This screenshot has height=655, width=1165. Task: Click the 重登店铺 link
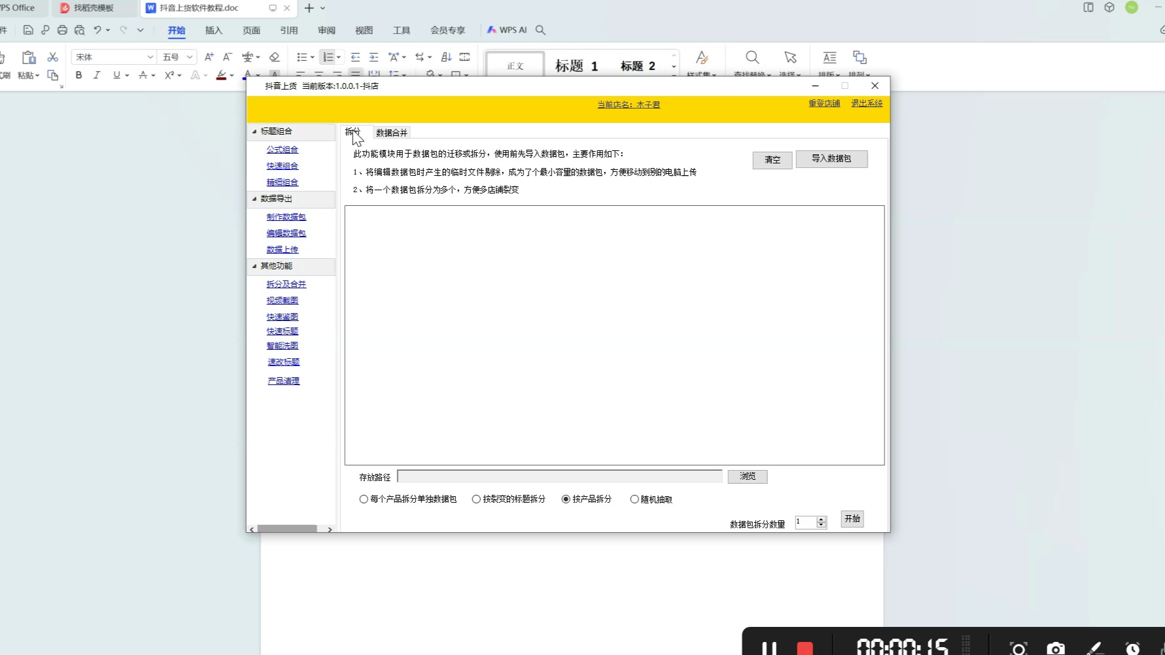(x=824, y=103)
